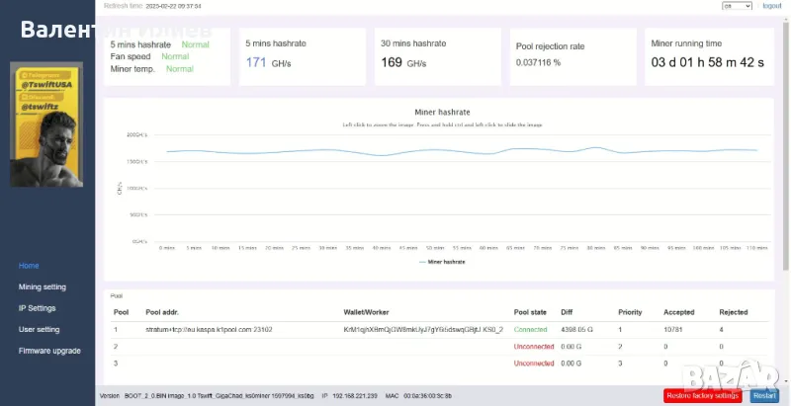
Task: Open Mining setting in sidebar
Action: (43, 286)
